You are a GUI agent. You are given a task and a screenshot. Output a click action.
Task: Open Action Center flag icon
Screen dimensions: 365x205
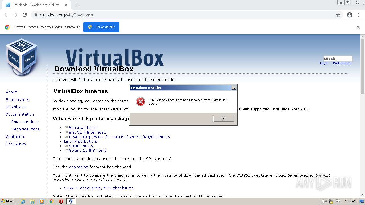pos(338,201)
